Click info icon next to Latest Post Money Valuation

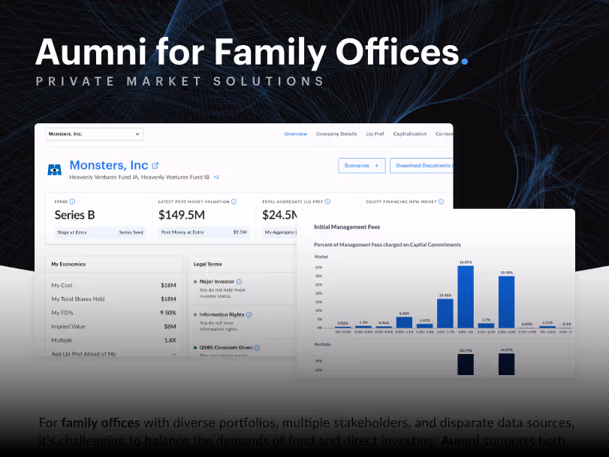pos(234,201)
